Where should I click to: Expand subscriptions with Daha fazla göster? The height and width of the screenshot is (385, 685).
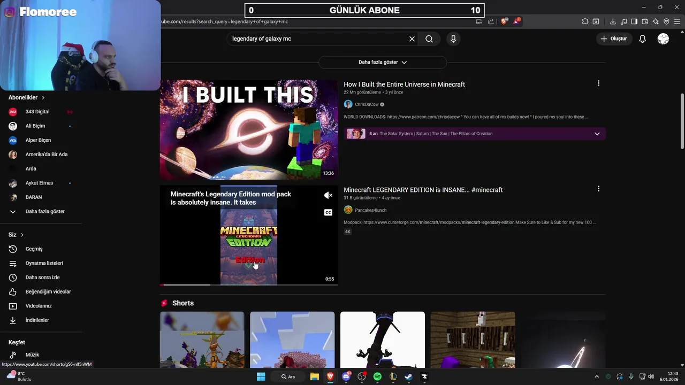[41, 211]
